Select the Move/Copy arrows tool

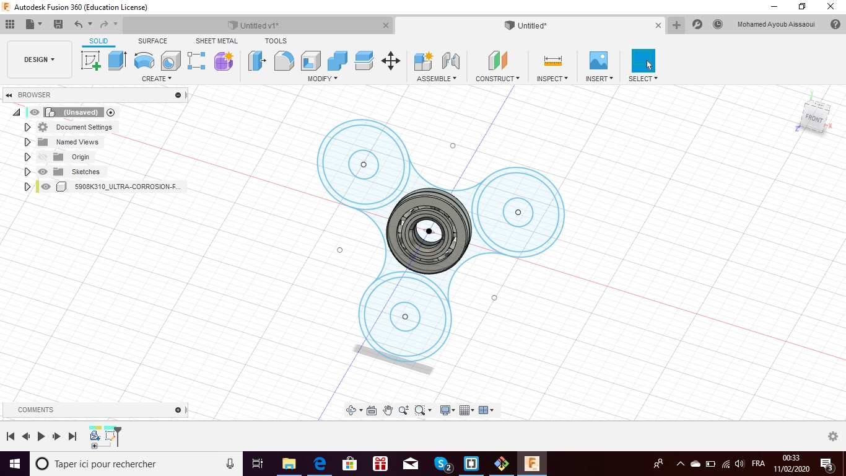(391, 61)
